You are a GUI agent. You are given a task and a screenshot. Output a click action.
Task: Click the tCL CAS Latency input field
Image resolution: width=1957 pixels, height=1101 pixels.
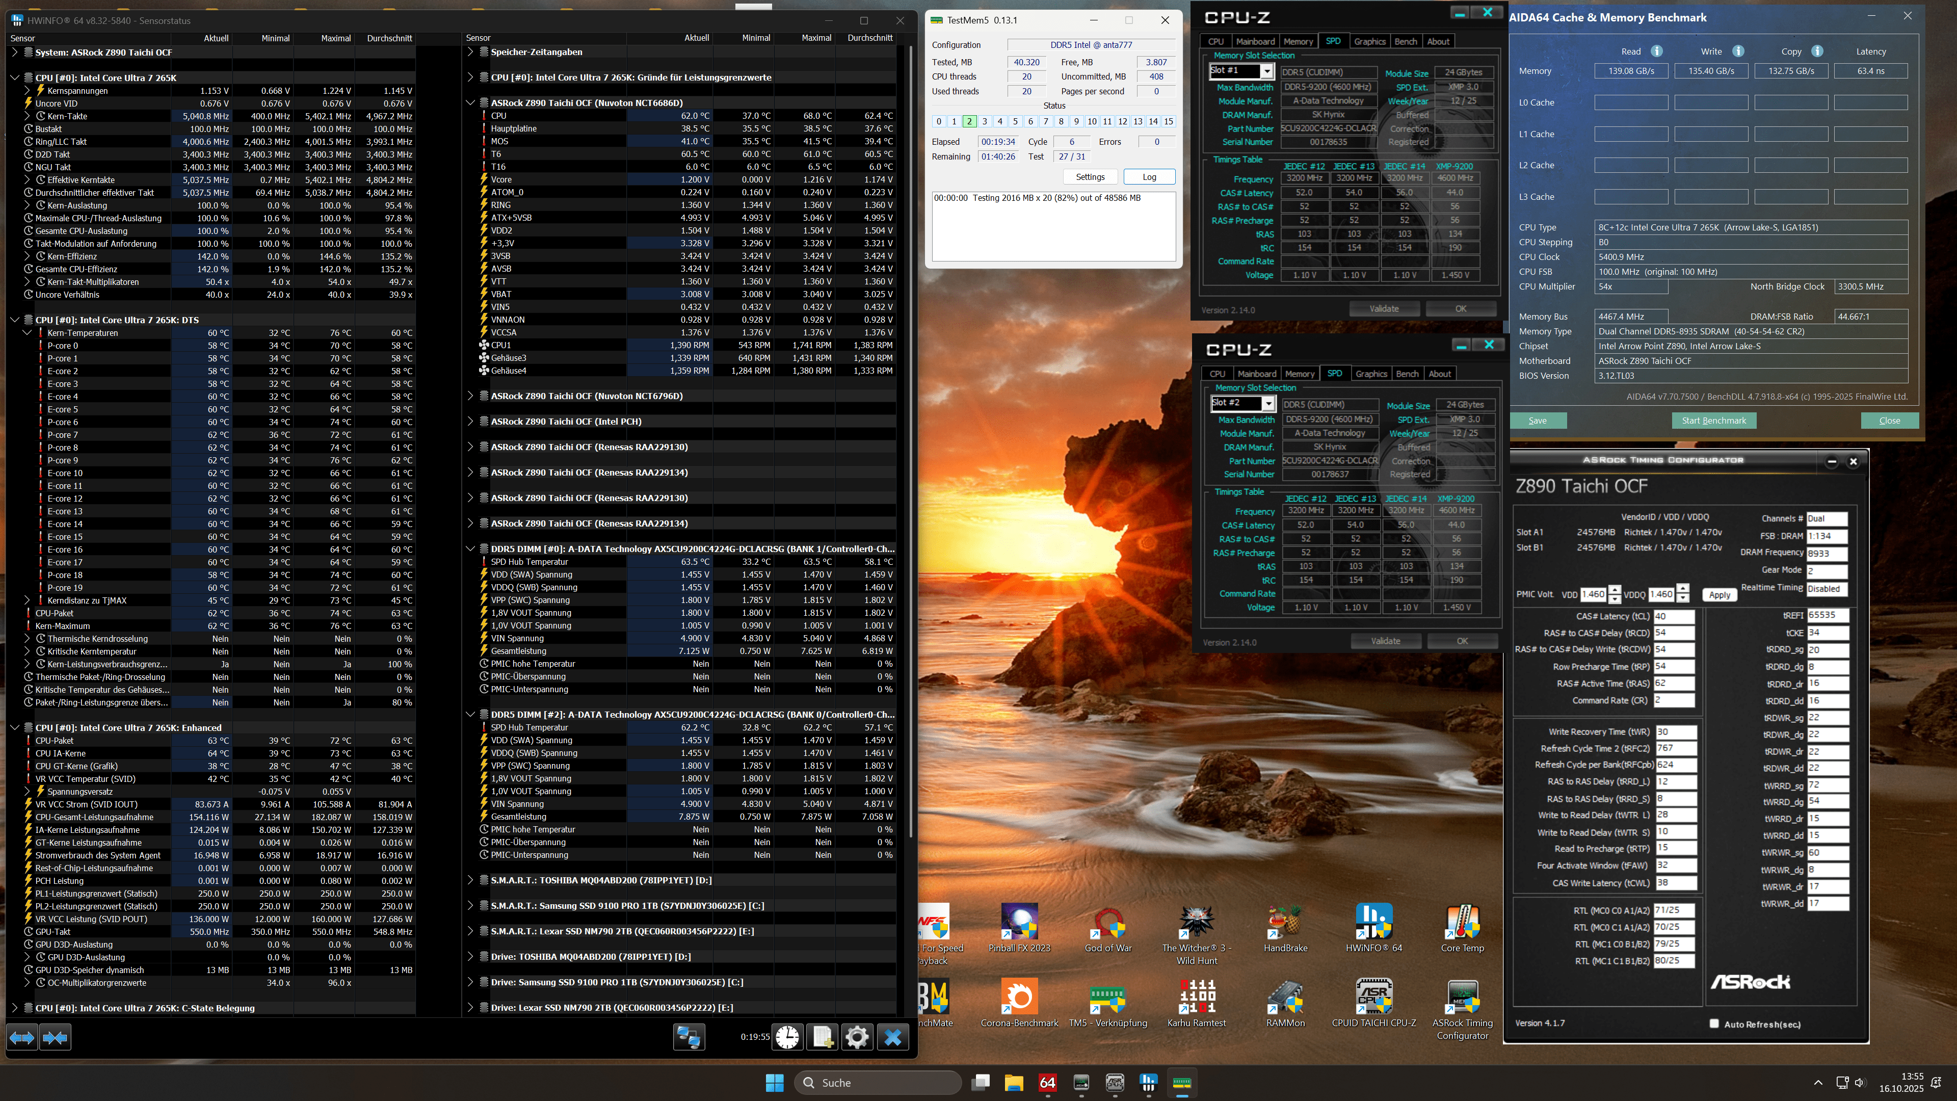click(x=1674, y=616)
